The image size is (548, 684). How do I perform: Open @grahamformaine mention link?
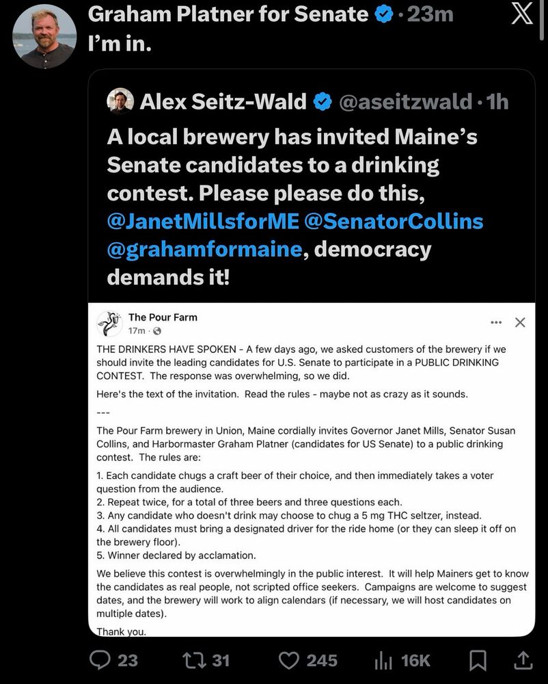(204, 249)
